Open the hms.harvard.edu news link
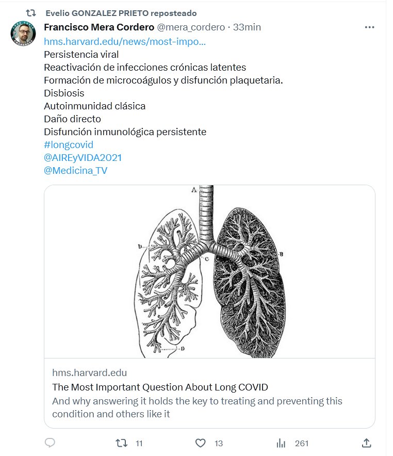 (125, 41)
